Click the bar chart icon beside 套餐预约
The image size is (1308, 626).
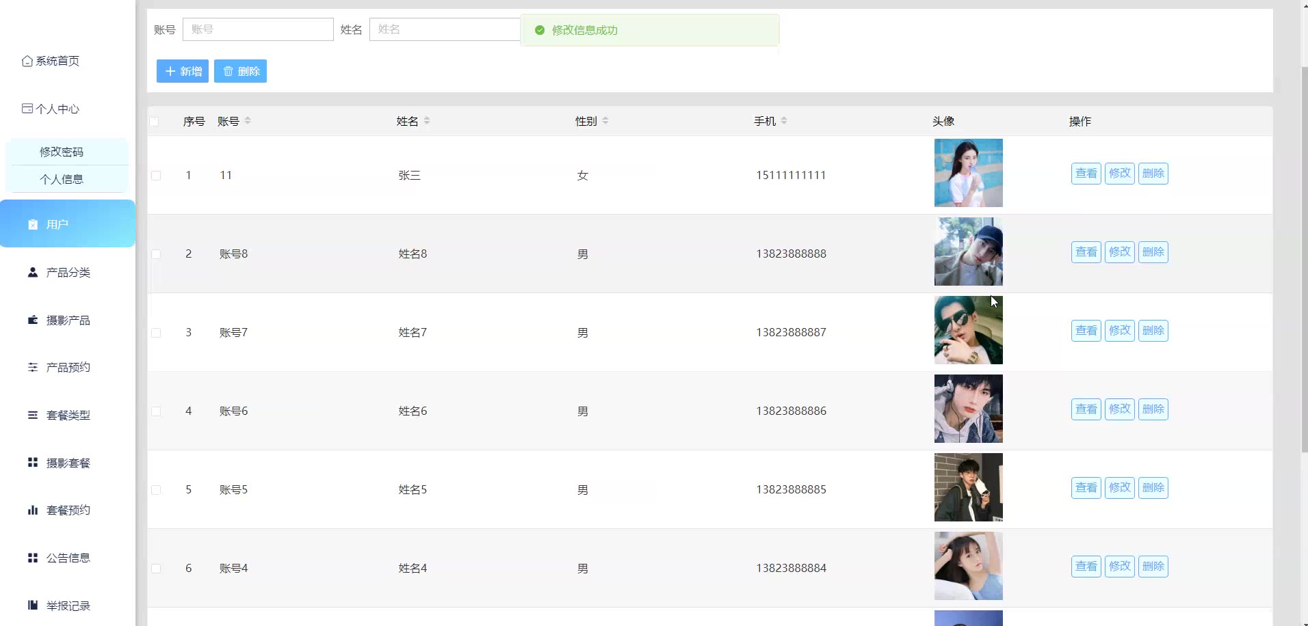click(x=33, y=511)
